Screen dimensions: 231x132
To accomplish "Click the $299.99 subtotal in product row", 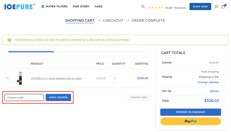I will point(143,78).
